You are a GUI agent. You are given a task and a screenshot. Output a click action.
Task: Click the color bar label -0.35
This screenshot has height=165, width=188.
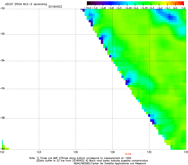pyautogui.click(x=144, y=8)
